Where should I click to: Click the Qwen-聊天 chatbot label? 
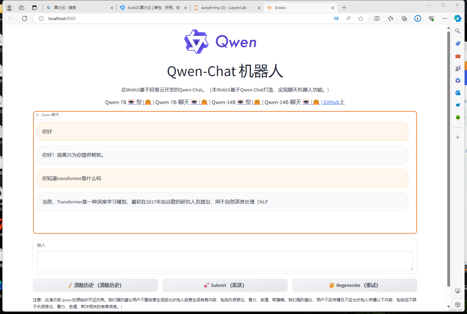click(x=48, y=115)
